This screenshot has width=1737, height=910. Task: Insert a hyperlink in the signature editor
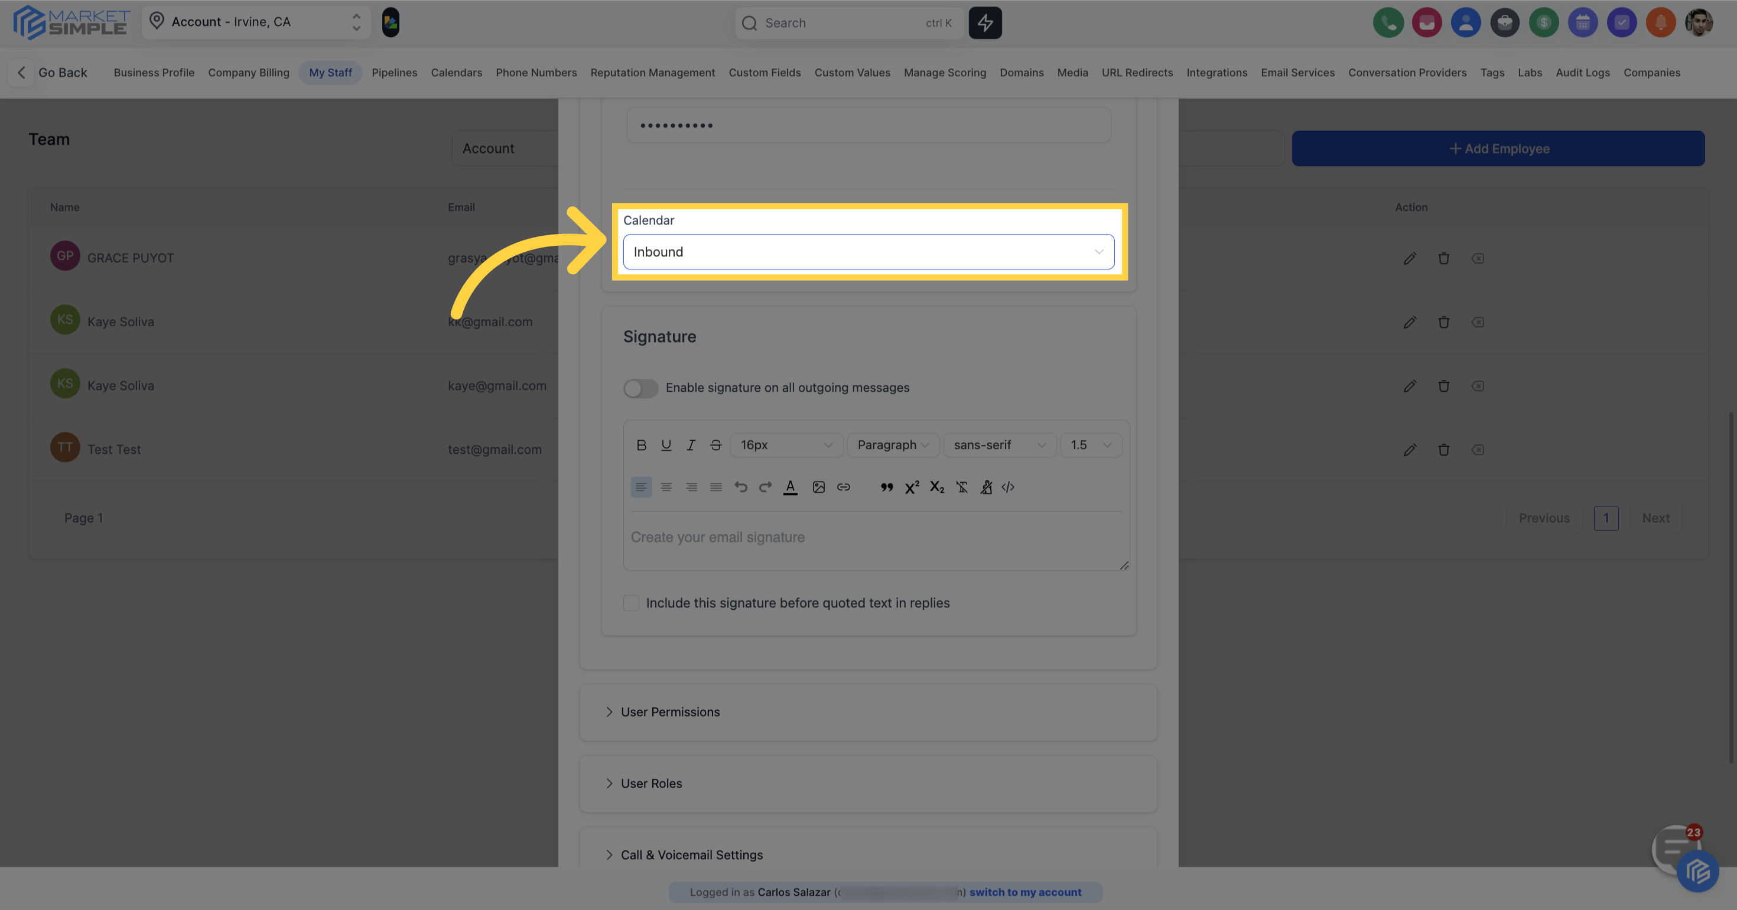(x=843, y=487)
